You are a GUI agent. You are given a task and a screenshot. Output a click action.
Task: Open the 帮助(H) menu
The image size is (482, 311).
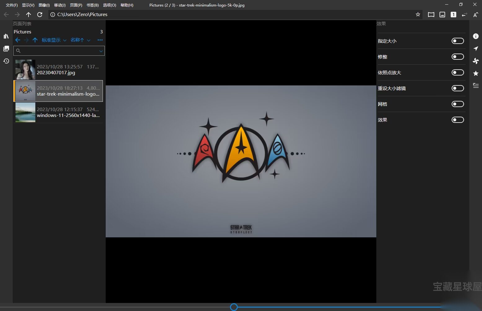tap(127, 5)
